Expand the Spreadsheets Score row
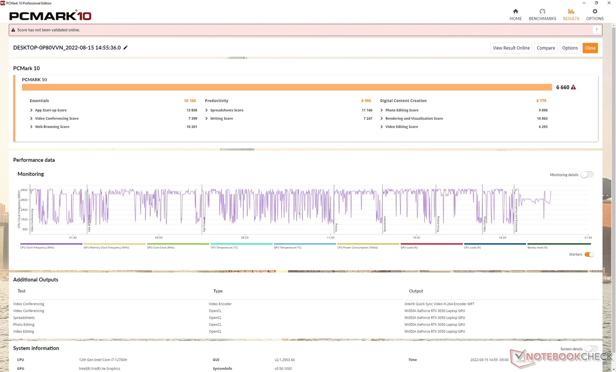Viewport: 616px width, 372px height. (207, 110)
